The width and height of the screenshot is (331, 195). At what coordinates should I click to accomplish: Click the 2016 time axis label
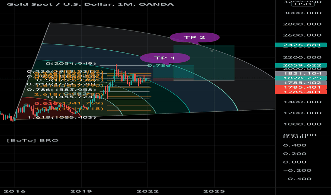[x=15, y=191]
